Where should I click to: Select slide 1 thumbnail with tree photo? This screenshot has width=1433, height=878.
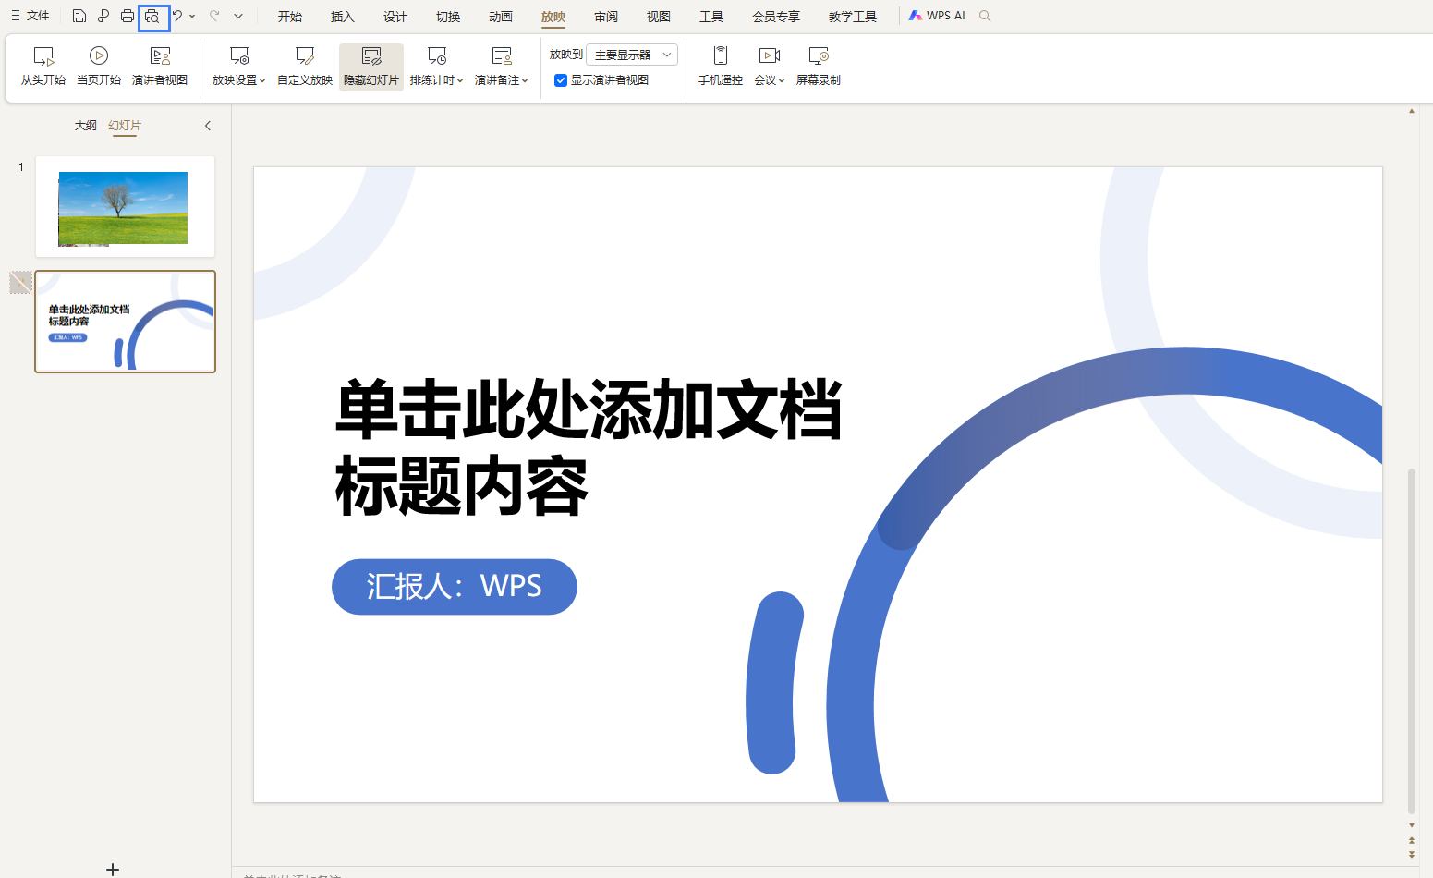point(125,206)
